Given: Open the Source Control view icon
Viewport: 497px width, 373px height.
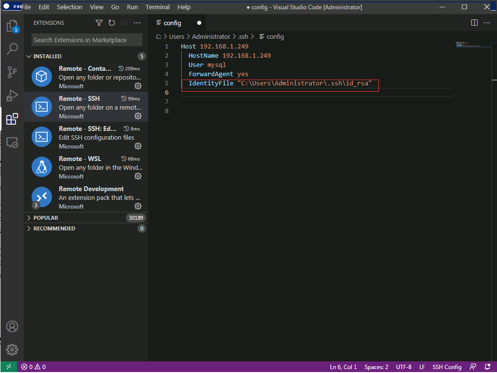Looking at the screenshot, I should (12, 72).
